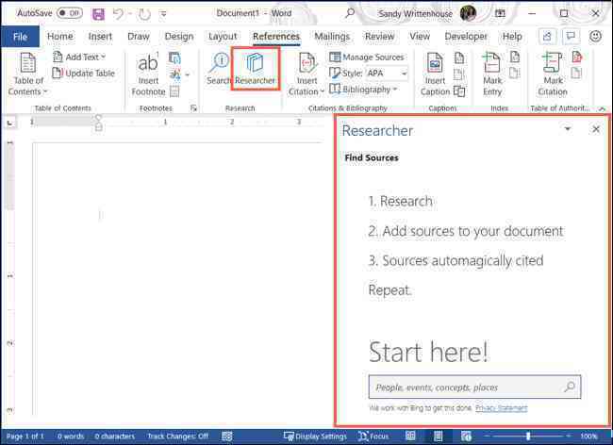Click Update Table of Authorities icon
Screen dimensions: 613x445
(x=576, y=73)
